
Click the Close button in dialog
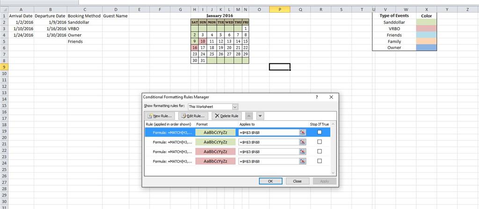click(297, 181)
